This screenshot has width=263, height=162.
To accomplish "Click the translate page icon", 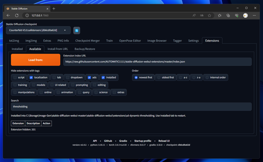I will click(202, 15).
